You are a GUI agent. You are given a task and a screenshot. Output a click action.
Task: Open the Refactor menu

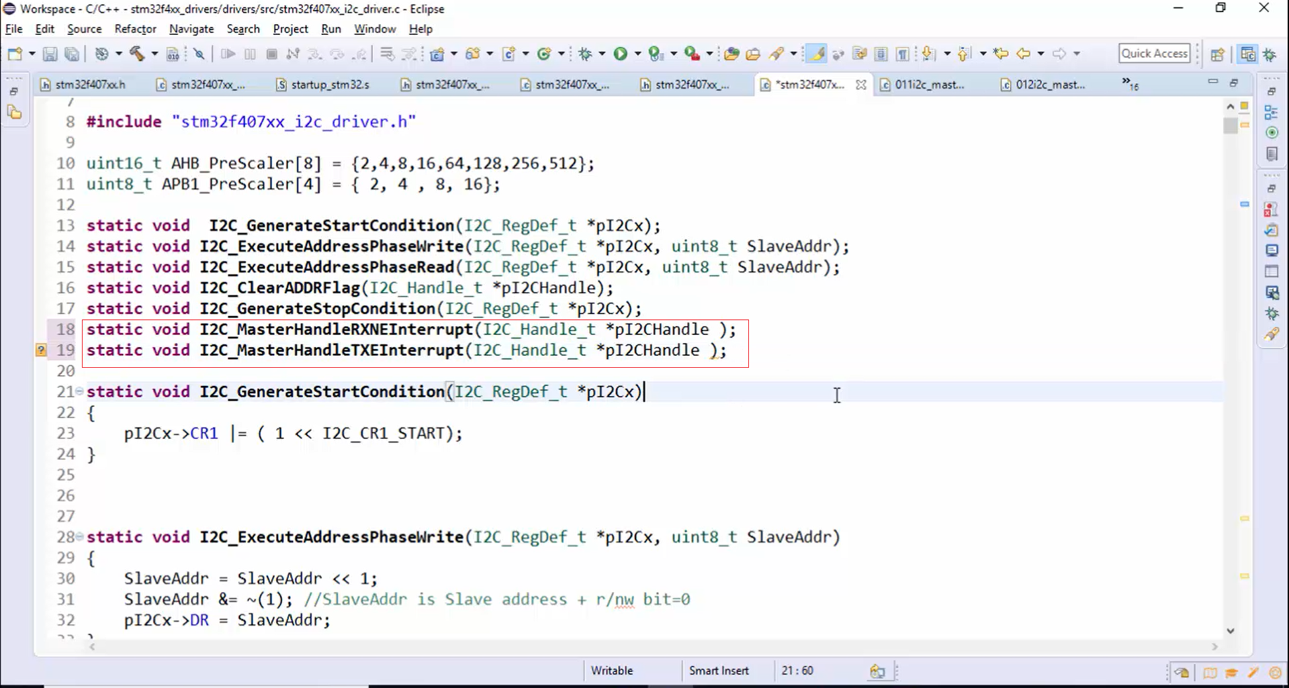[x=135, y=29]
